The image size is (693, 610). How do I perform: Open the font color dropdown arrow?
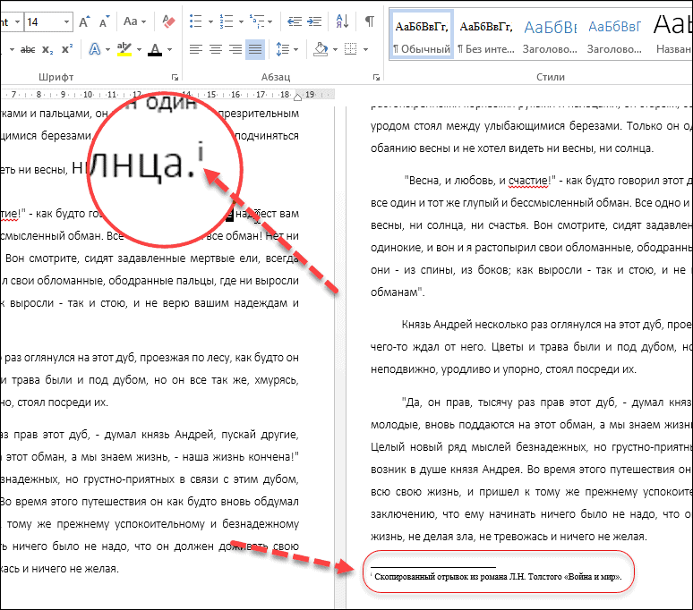click(169, 49)
